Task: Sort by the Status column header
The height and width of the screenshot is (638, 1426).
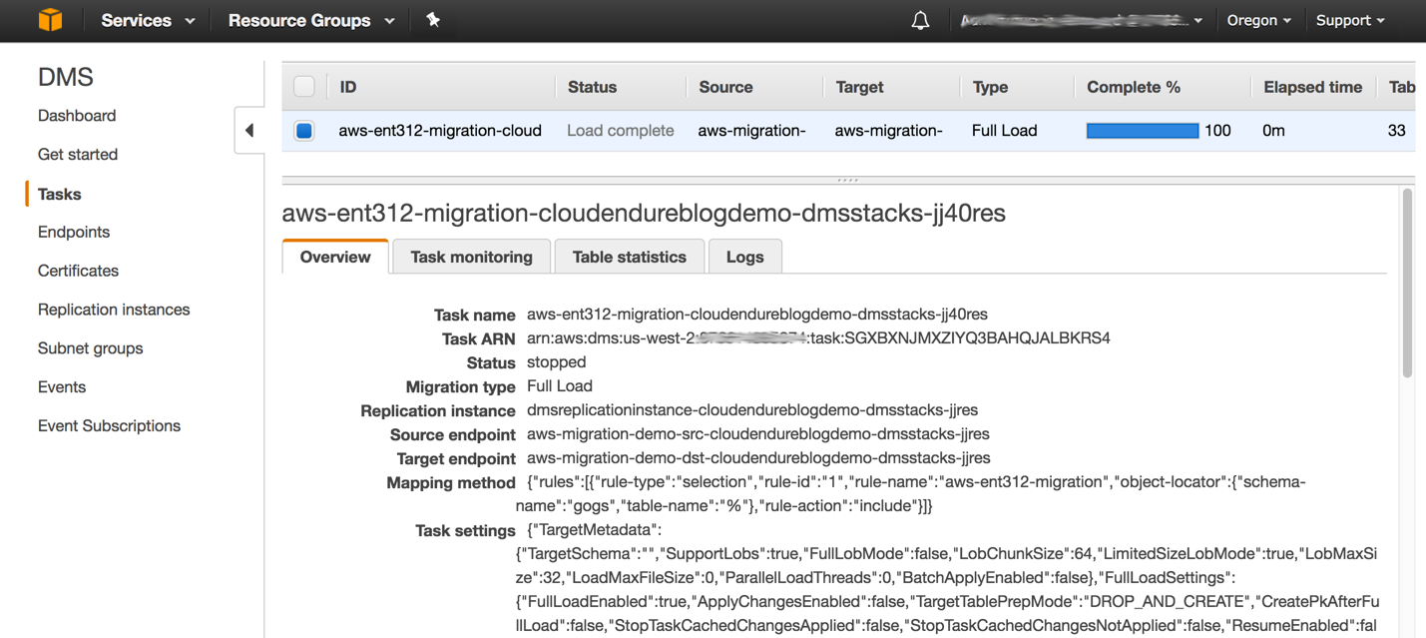Action: 592,87
